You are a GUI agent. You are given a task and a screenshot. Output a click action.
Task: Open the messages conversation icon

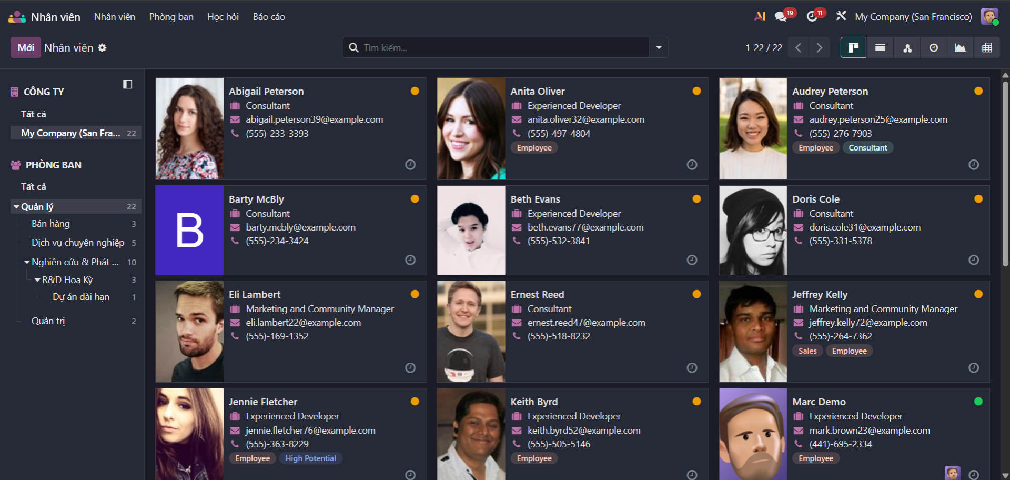pyautogui.click(x=781, y=17)
